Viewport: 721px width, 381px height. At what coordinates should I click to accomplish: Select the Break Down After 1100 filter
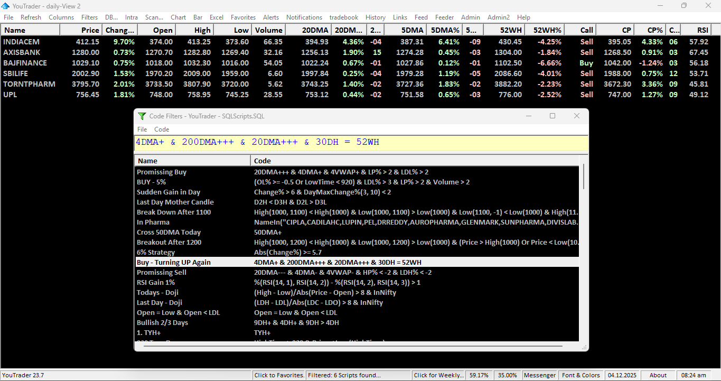[357, 212]
